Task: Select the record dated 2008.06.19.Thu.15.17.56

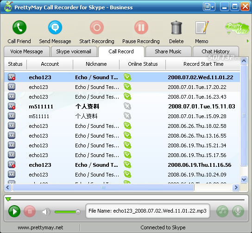Action: click(x=122, y=155)
